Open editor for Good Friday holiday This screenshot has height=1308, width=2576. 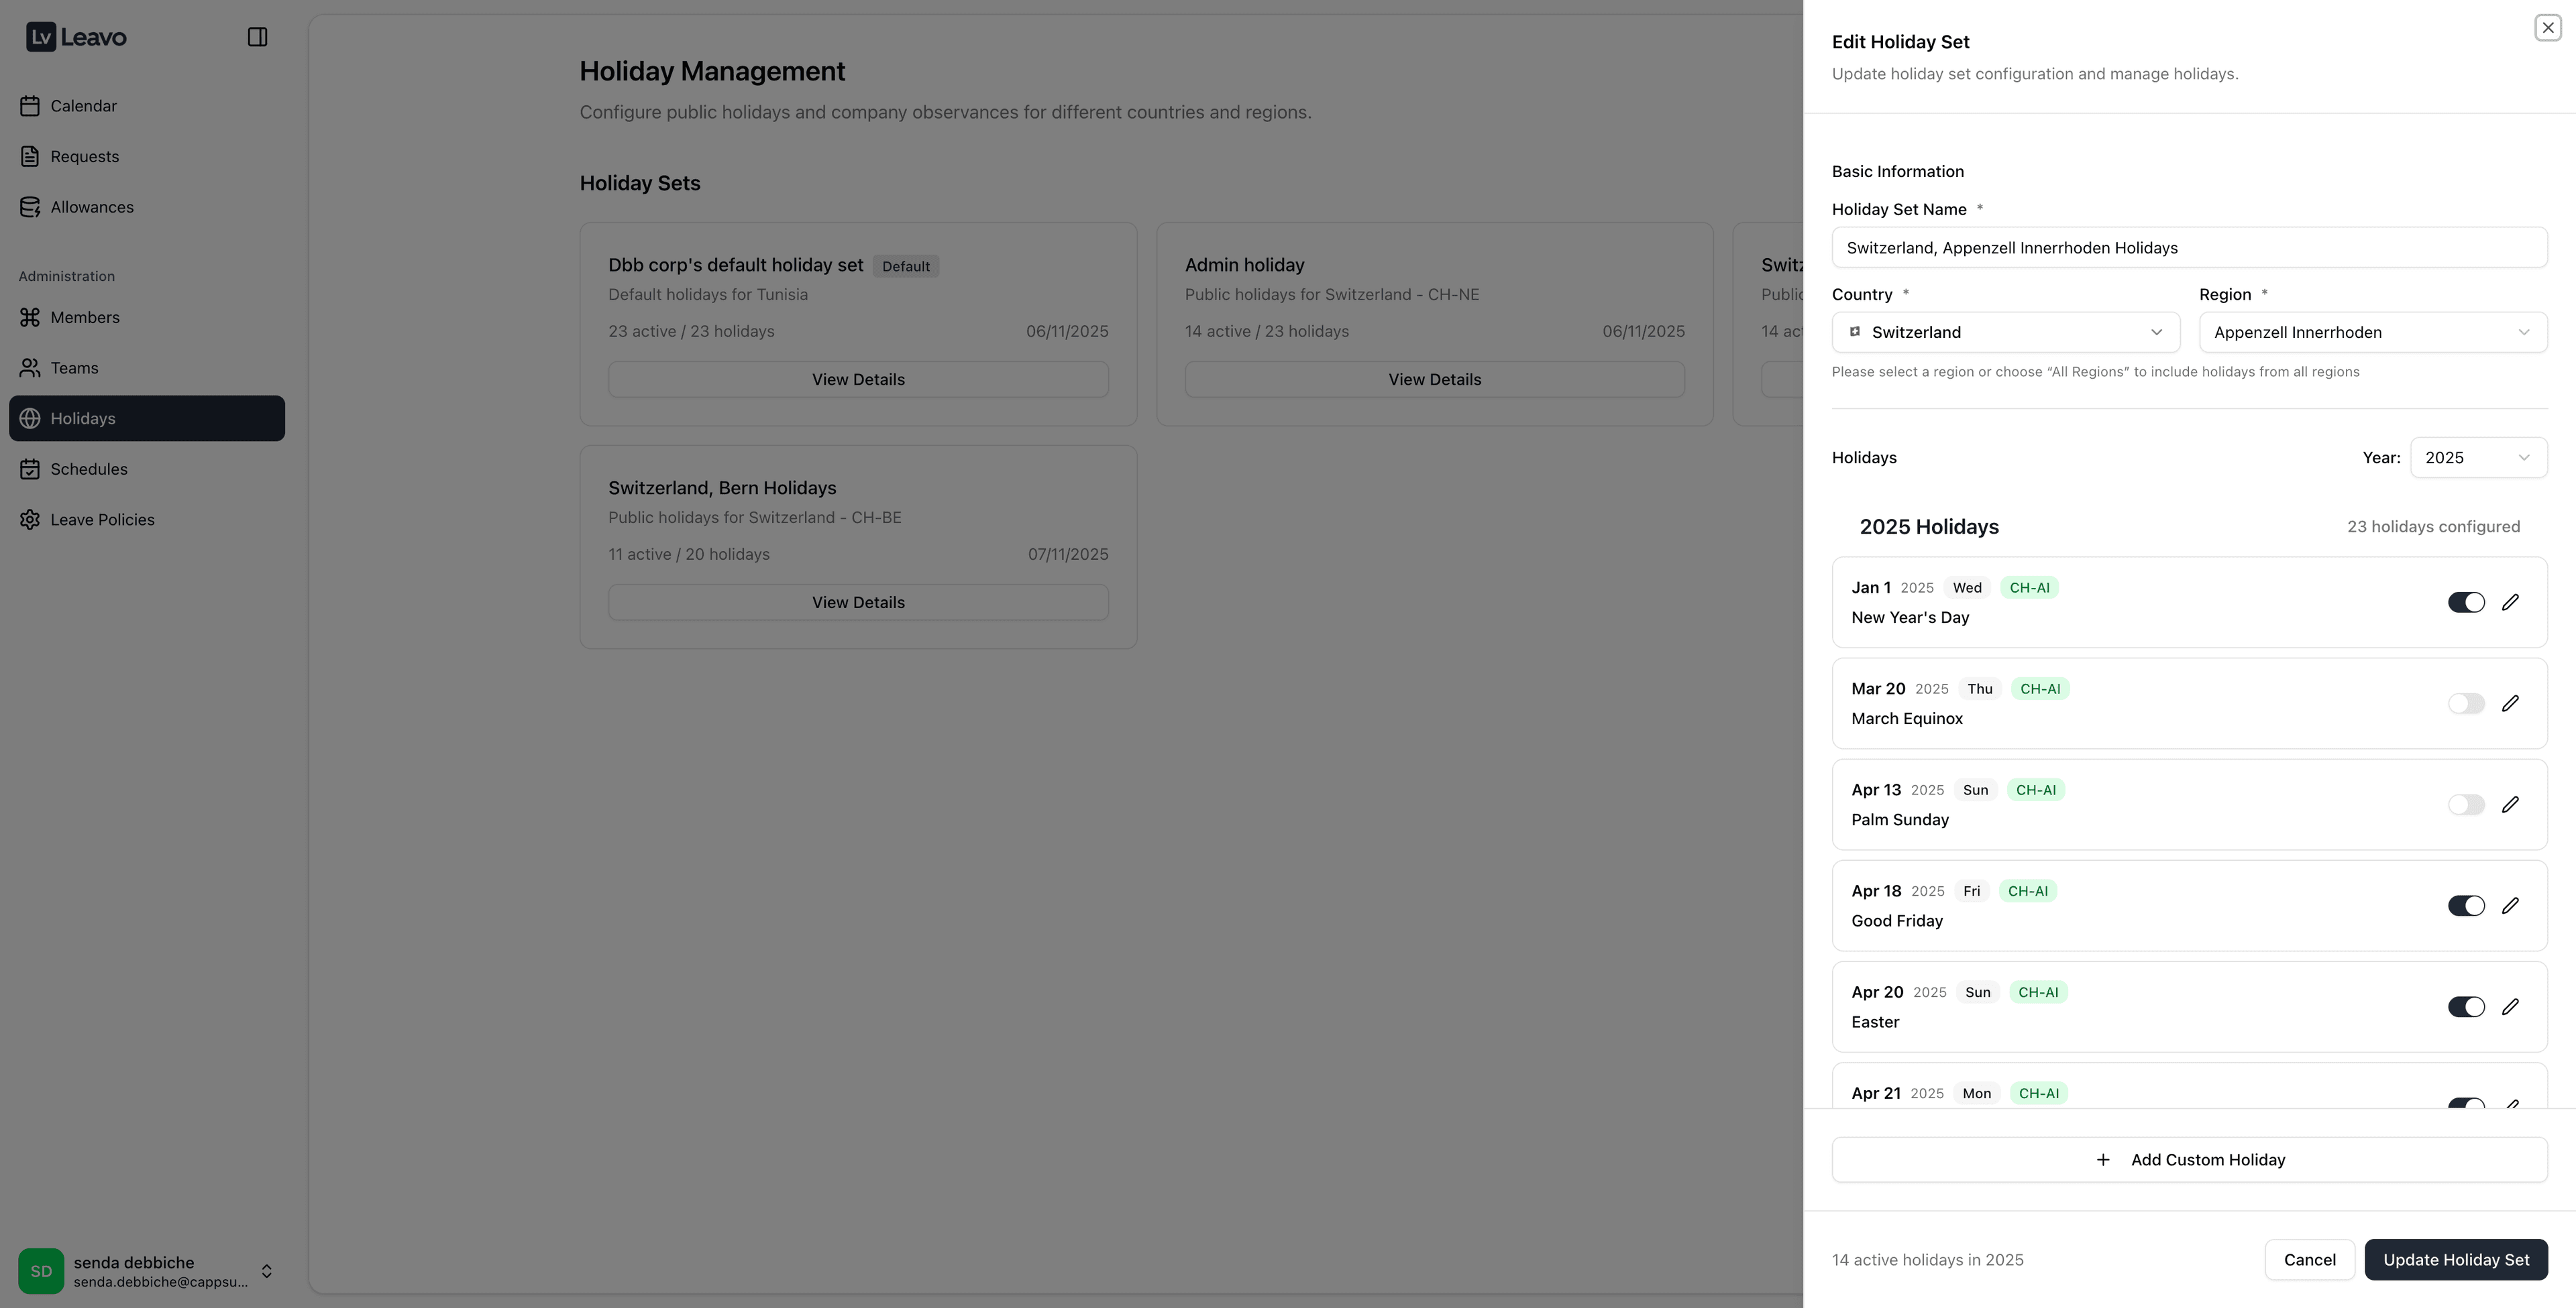point(2510,905)
